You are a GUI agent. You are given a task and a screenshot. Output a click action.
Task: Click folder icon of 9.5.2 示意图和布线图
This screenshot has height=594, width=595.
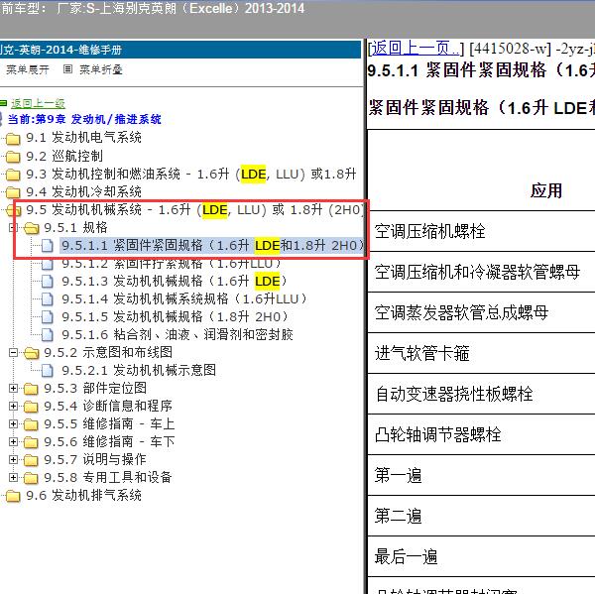(31, 353)
